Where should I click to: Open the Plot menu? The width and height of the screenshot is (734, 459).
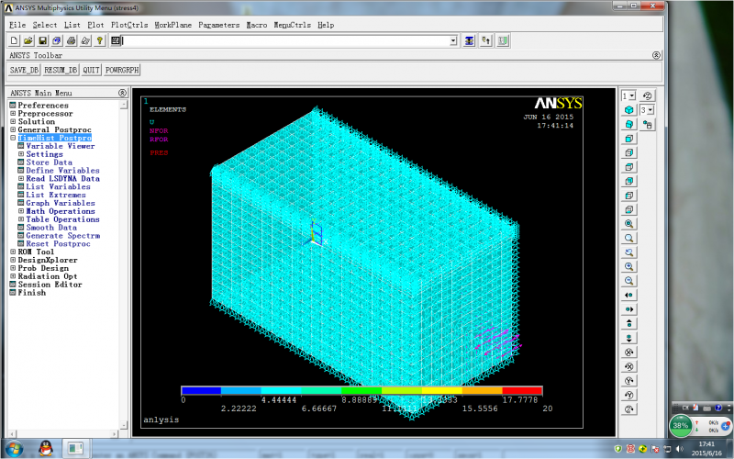(x=95, y=25)
